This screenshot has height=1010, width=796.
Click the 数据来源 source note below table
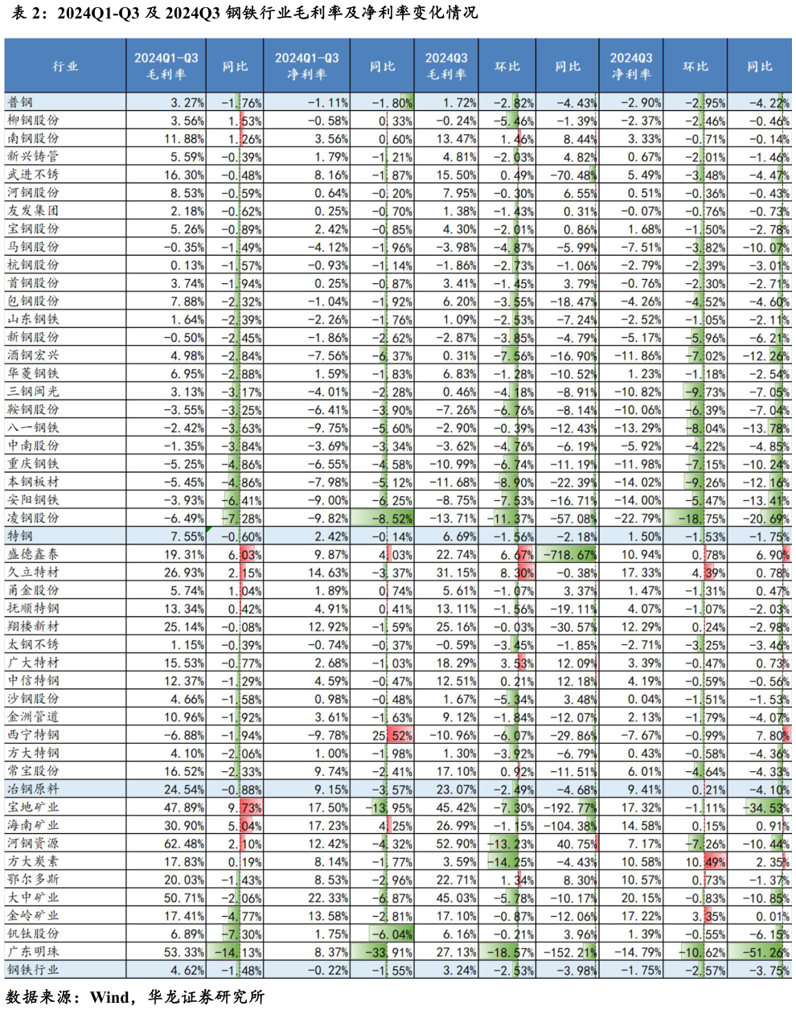[x=134, y=997]
